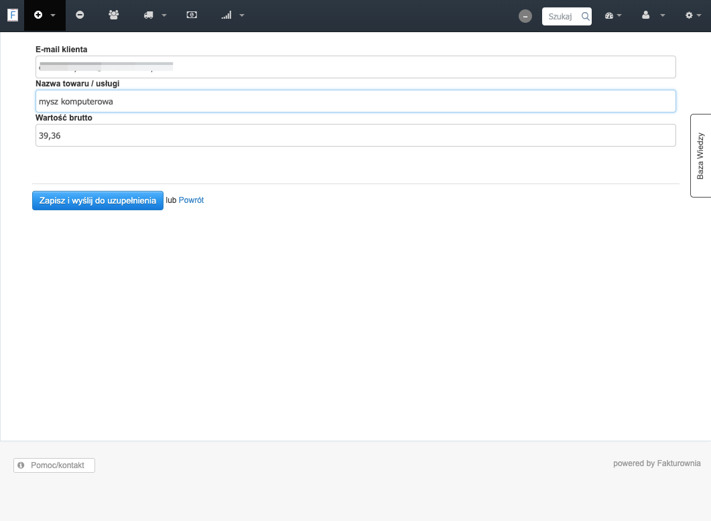Click the info icon in Pomoc/kontakt
This screenshot has height=521, width=711.
[x=21, y=465]
